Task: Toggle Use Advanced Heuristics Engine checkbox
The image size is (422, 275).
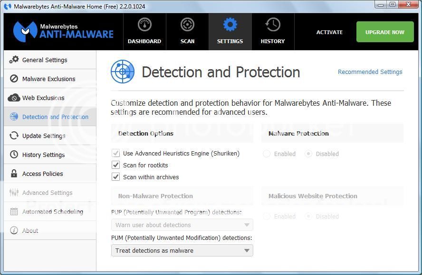Action: (115, 153)
